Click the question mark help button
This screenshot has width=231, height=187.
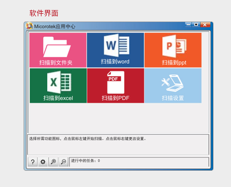(32, 162)
